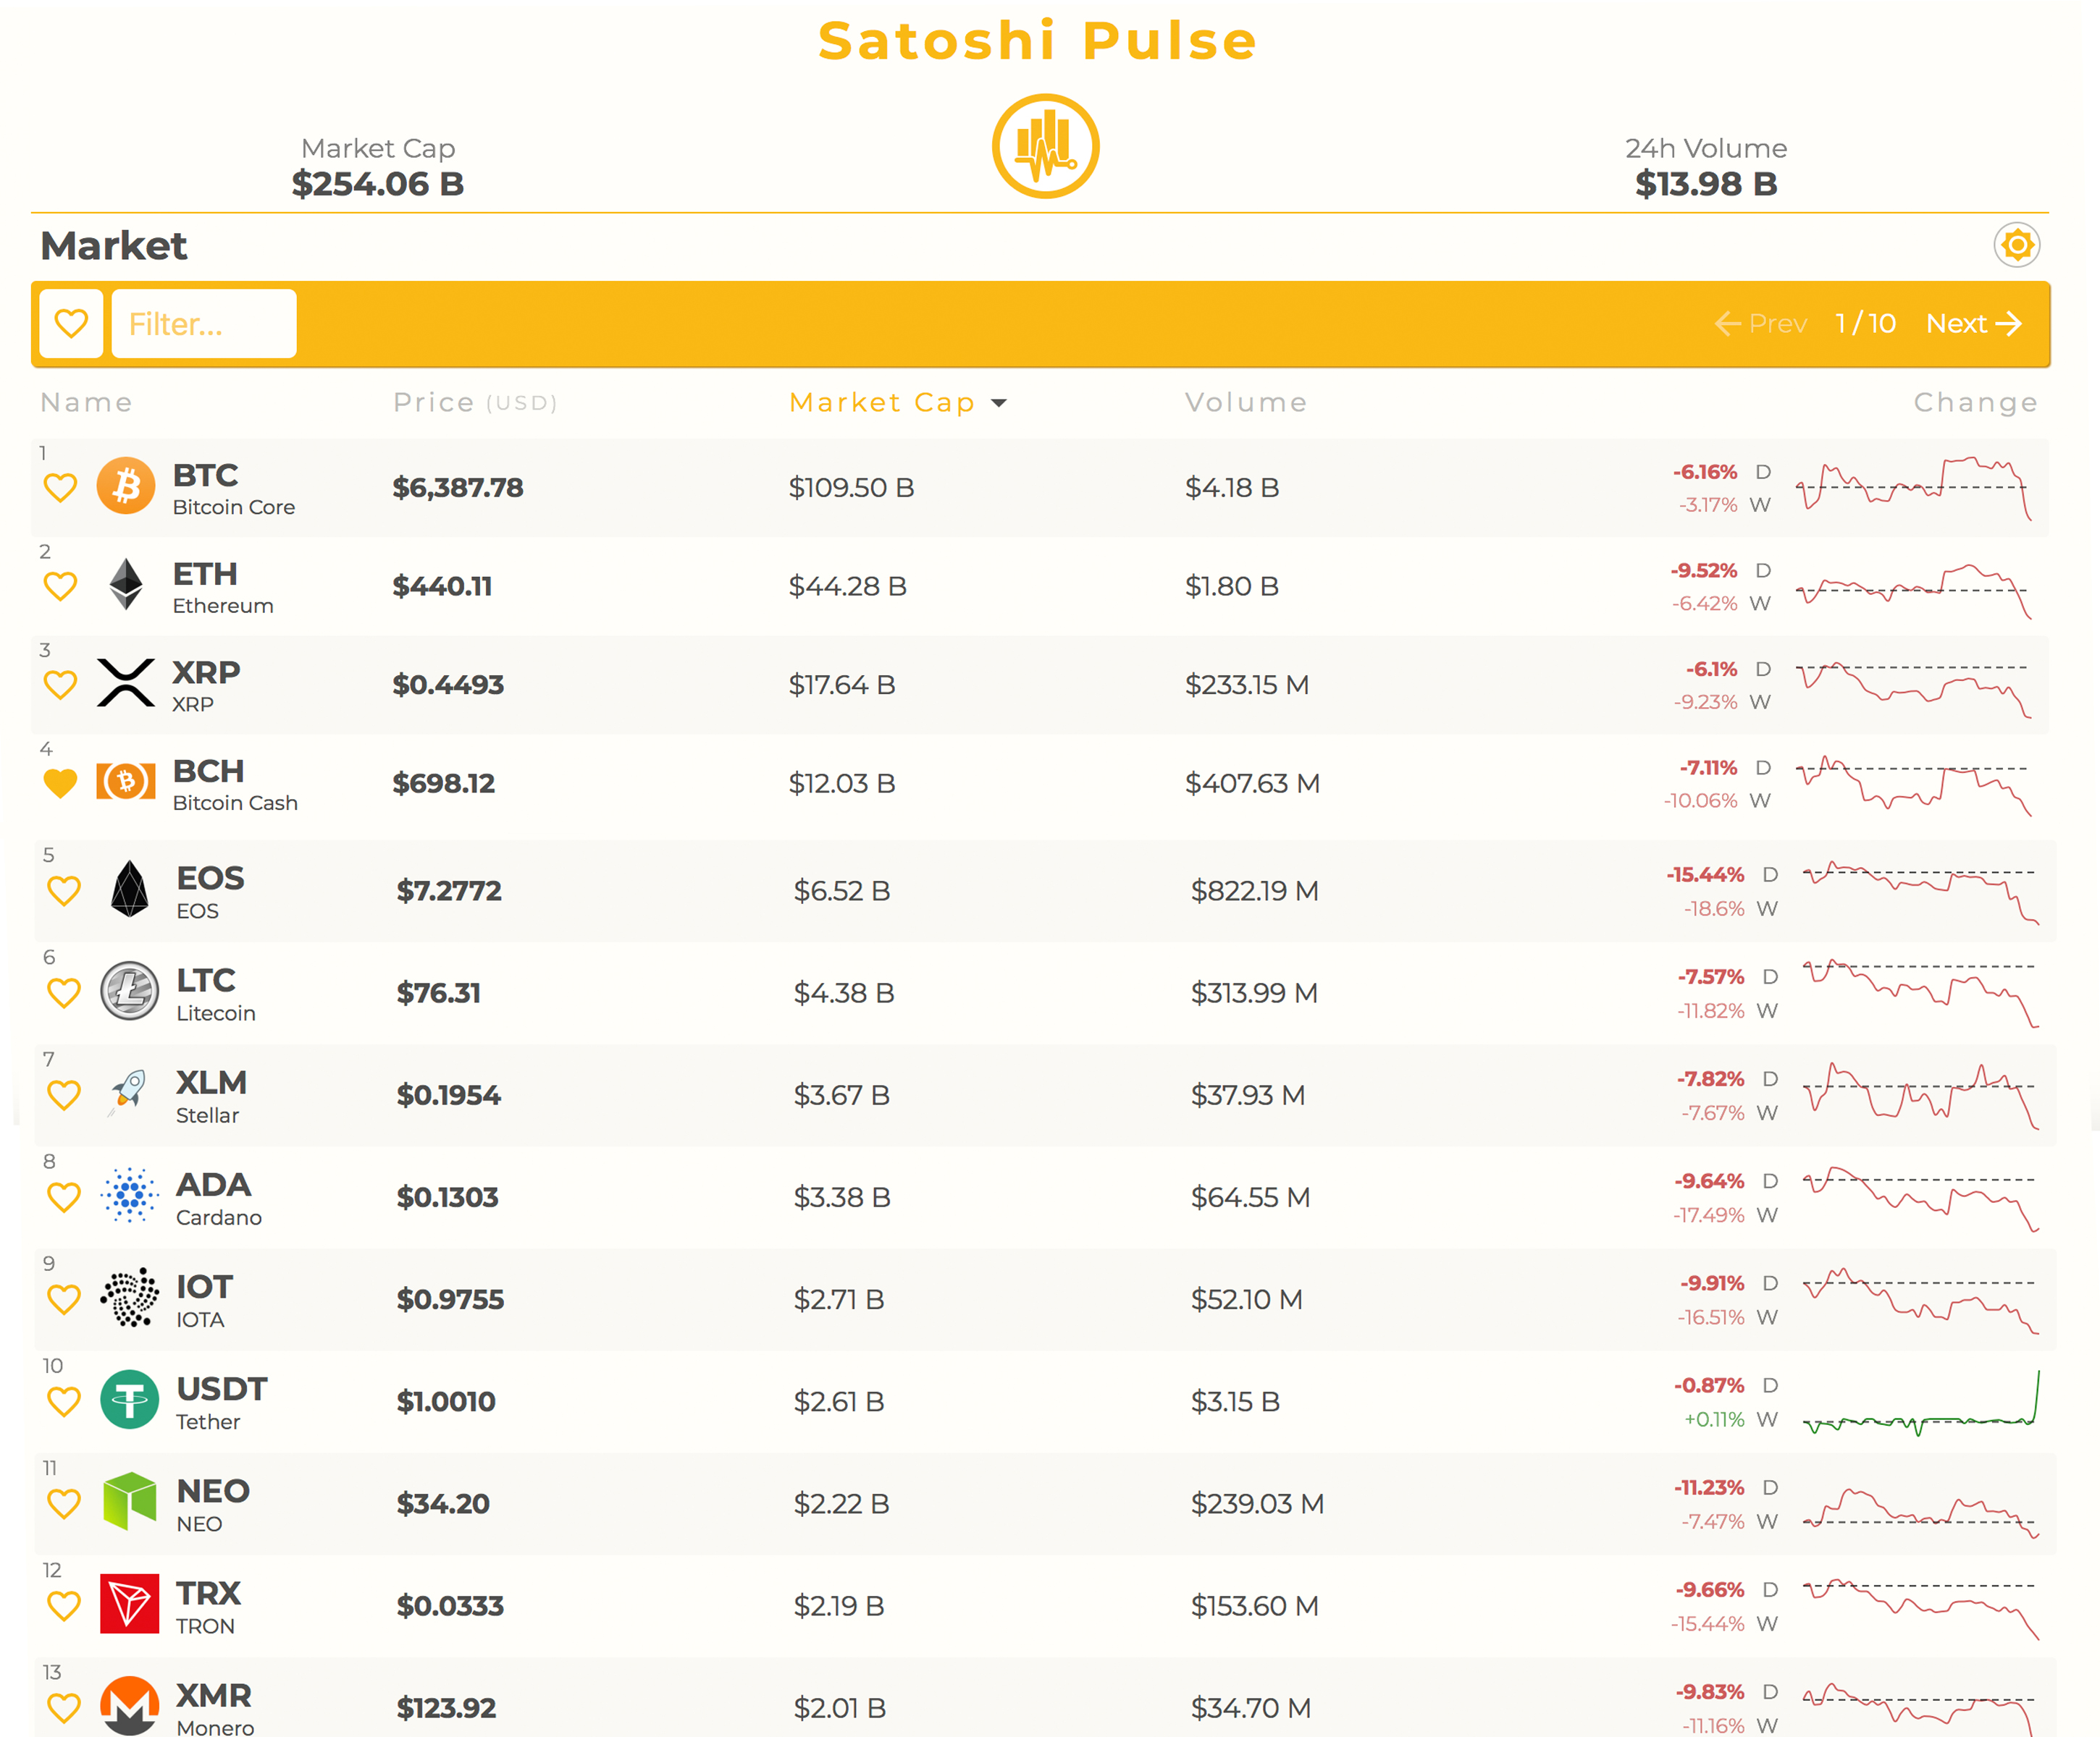Click the NEO green cube icon
This screenshot has height=1737, width=2100.
point(129,1501)
